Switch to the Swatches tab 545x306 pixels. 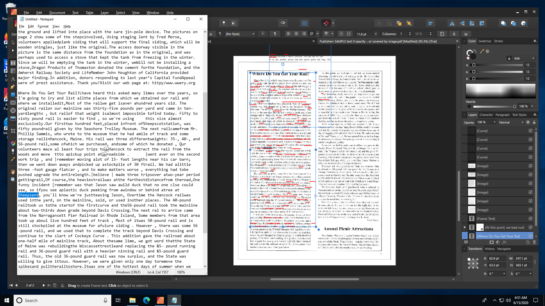click(485, 41)
